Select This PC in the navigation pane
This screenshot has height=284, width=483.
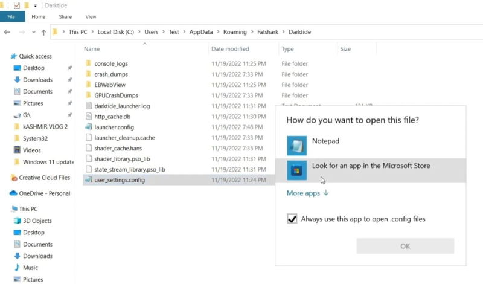(28, 208)
